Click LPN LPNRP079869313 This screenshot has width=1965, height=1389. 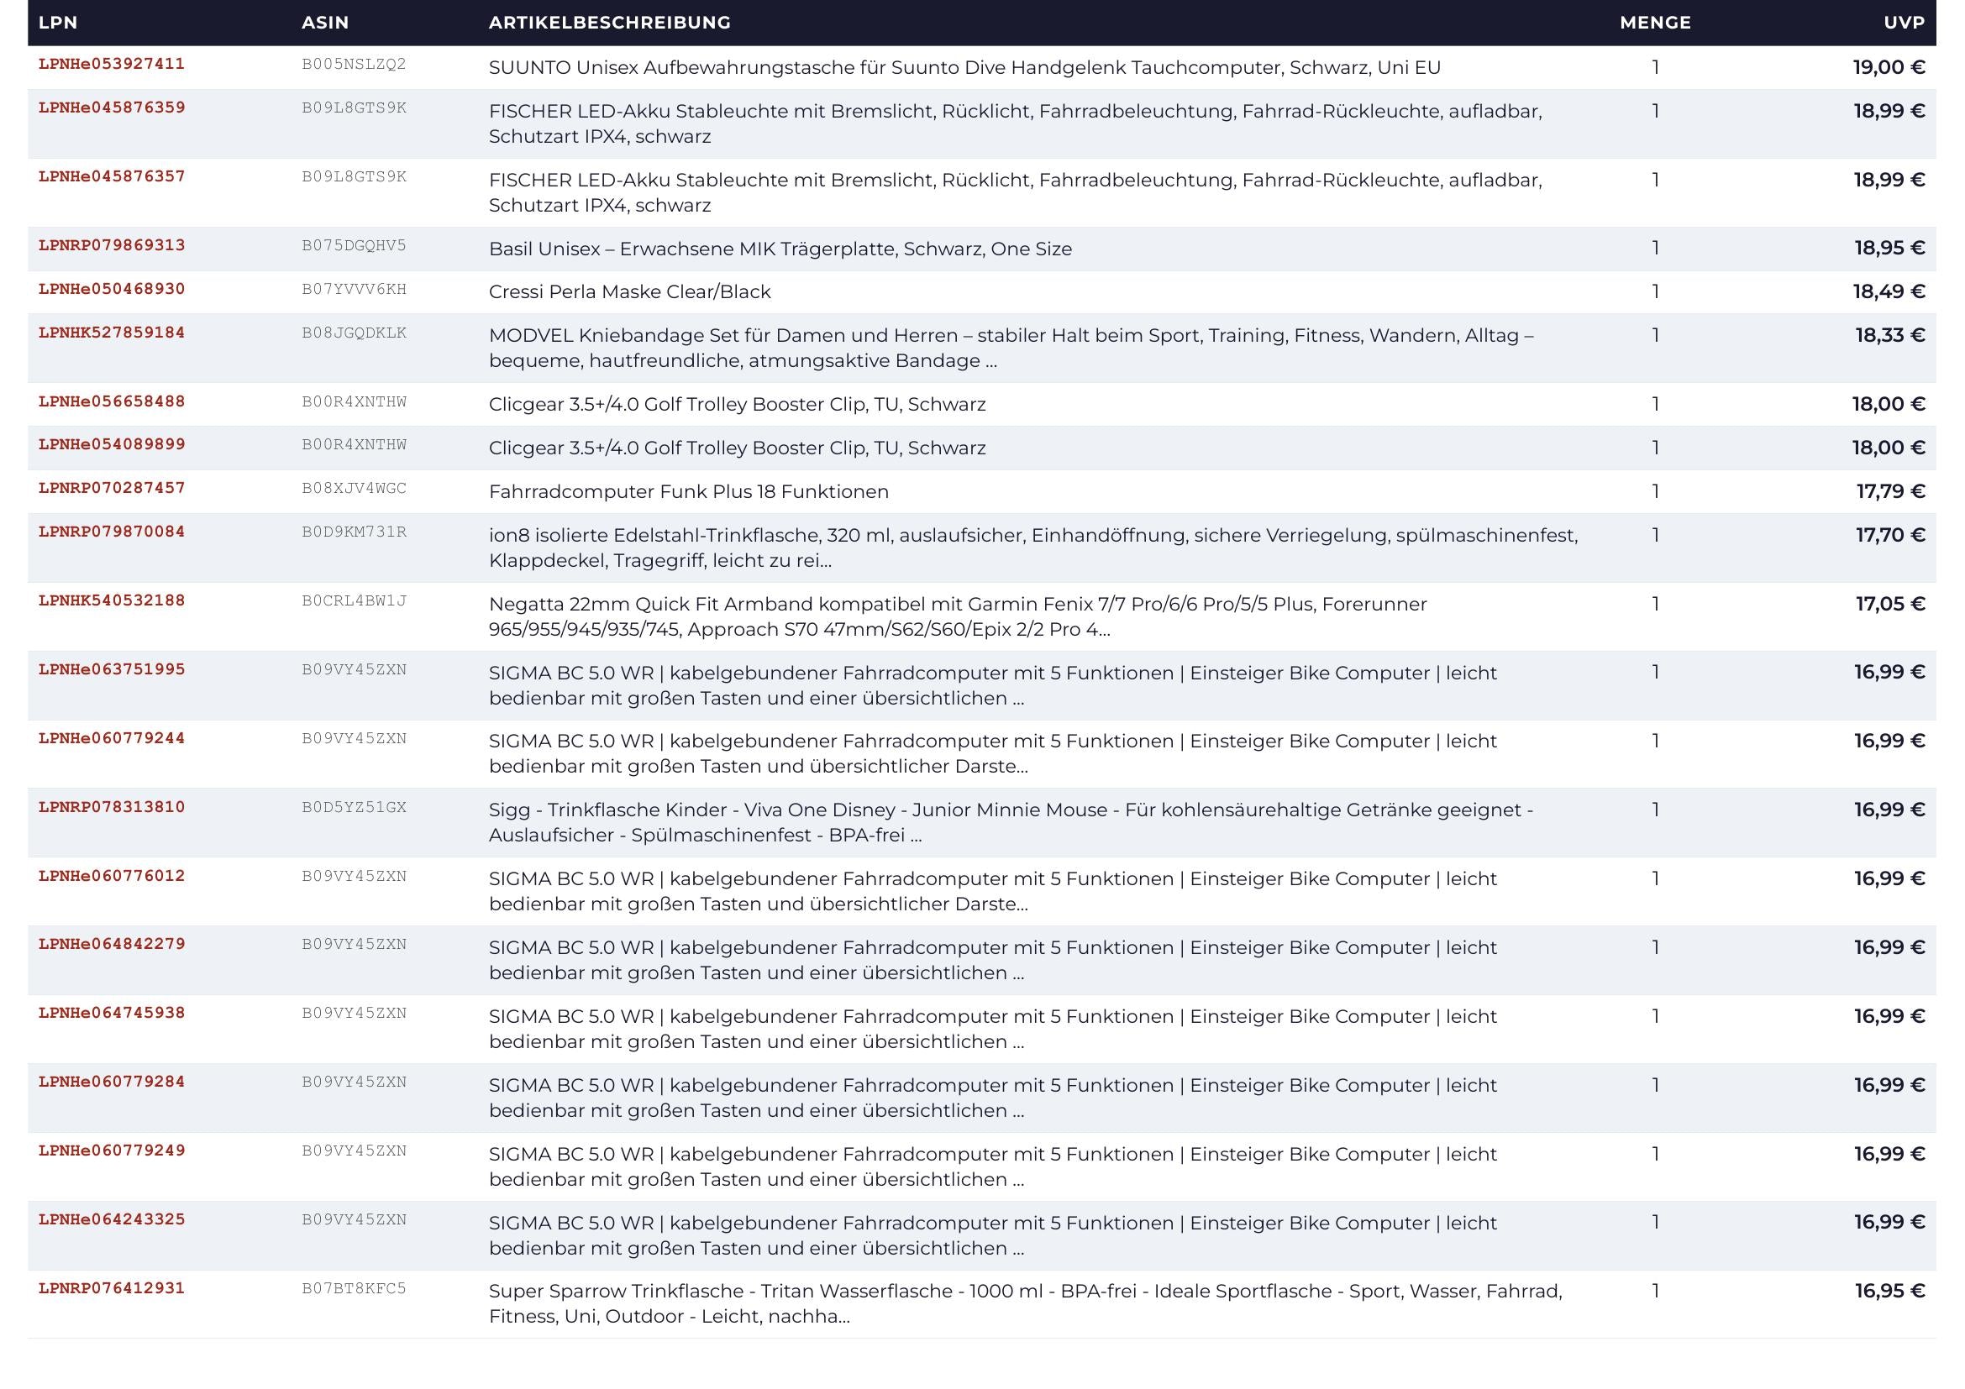[111, 245]
